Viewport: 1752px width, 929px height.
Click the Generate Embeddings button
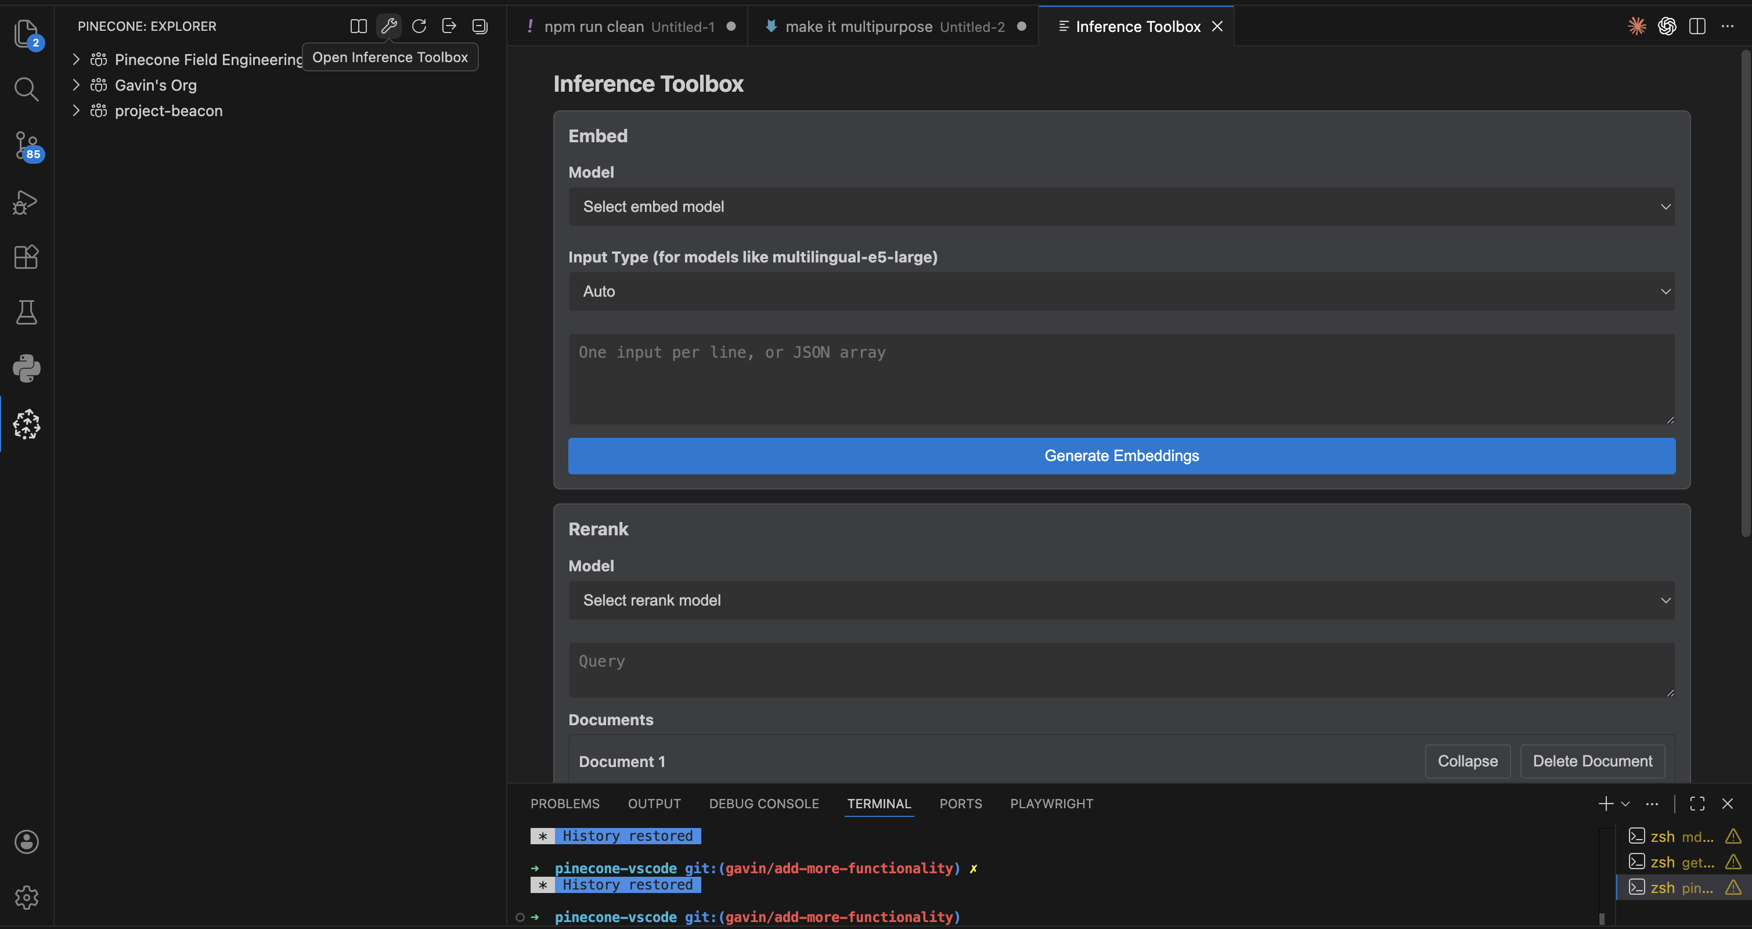[1121, 456]
